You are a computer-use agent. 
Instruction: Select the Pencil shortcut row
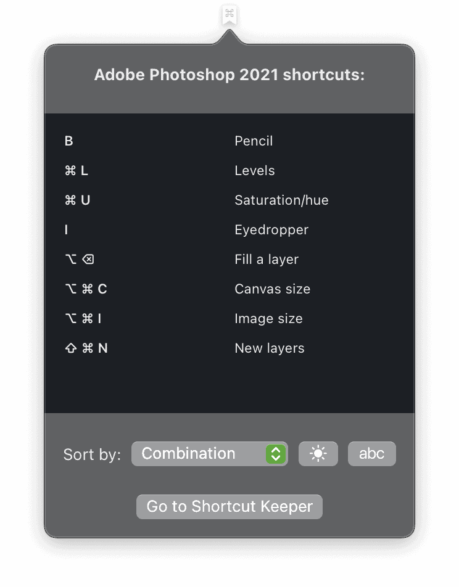click(254, 141)
